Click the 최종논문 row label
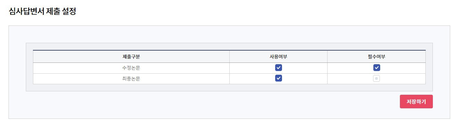This screenshot has width=458, height=127. [131, 79]
